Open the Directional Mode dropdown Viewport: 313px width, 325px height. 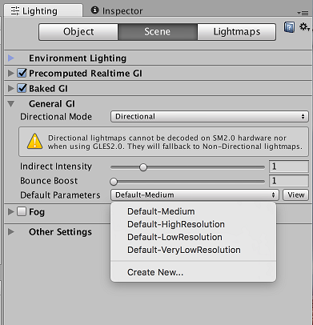pos(210,117)
